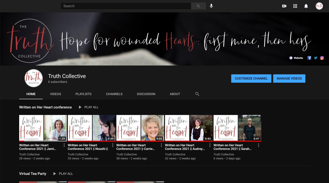The width and height of the screenshot is (329, 183).
Task: Focus the Search input field
Action: point(126,6)
